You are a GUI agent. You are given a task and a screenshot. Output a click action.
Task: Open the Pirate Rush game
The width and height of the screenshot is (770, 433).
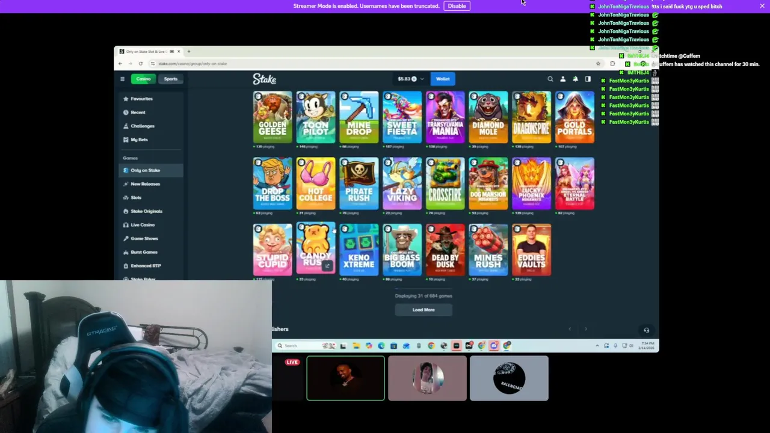click(x=359, y=183)
